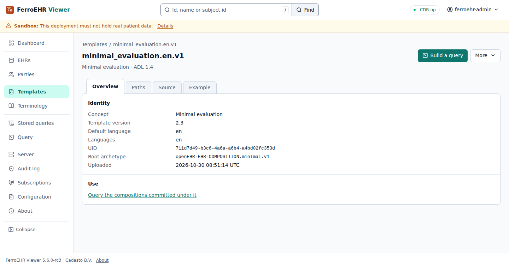This screenshot has width=509, height=267.
Task: Click the magnifier icon in search field
Action: pyautogui.click(x=167, y=10)
